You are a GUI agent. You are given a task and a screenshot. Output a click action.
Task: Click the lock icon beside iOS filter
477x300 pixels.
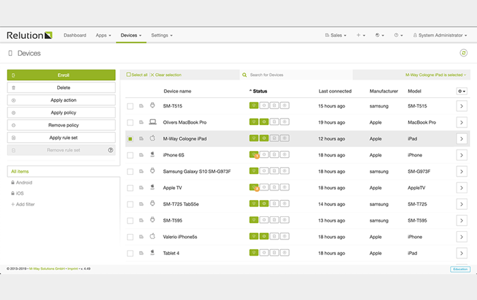[x=13, y=193]
